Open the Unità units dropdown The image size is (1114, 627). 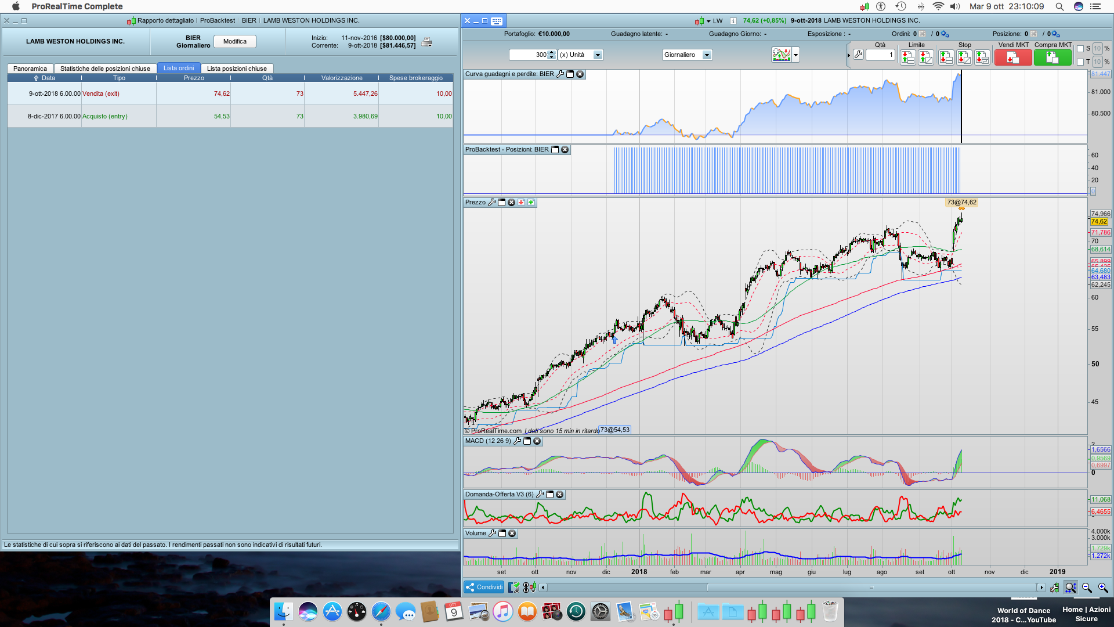click(598, 55)
